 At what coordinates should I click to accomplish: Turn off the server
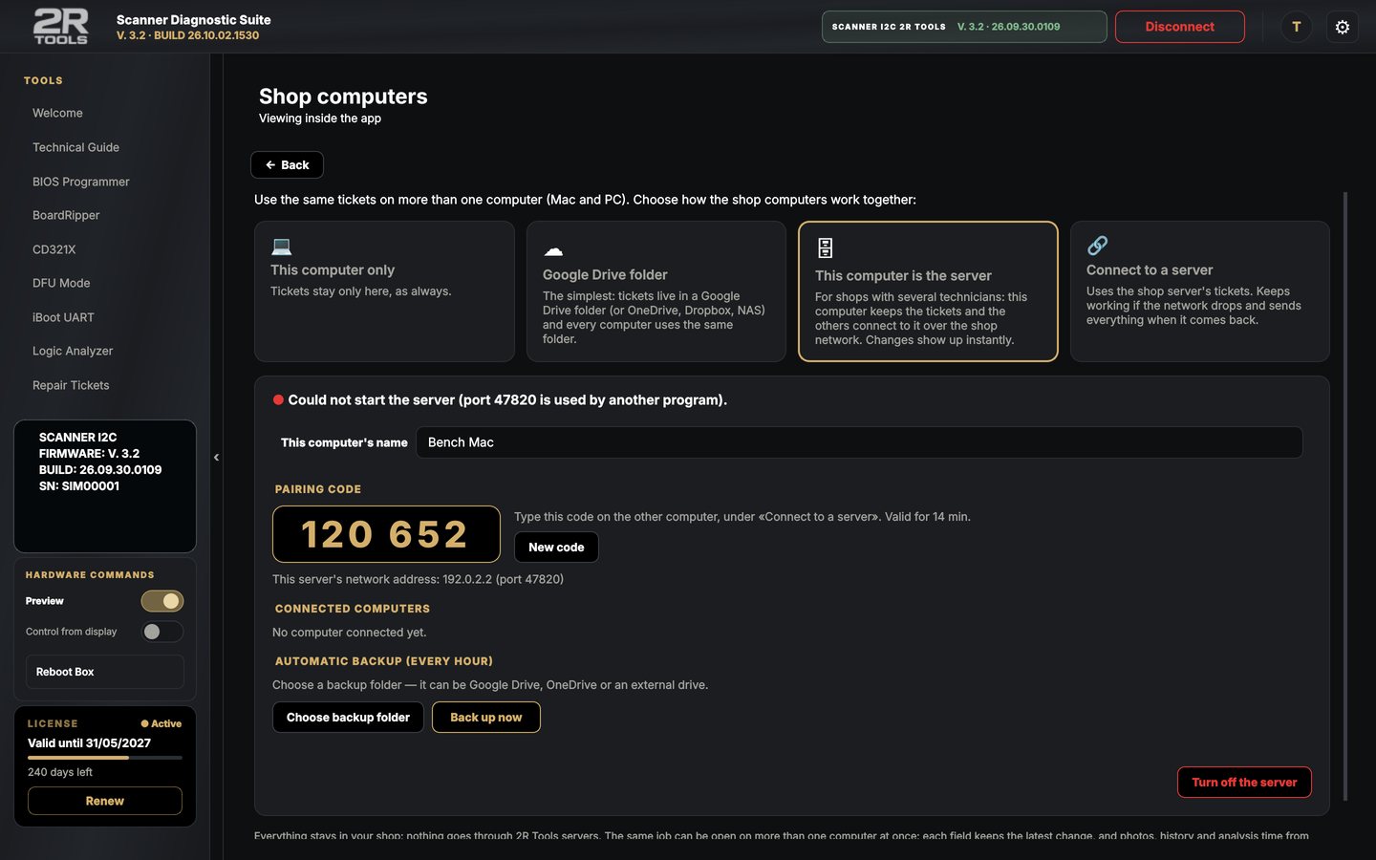[1244, 783]
